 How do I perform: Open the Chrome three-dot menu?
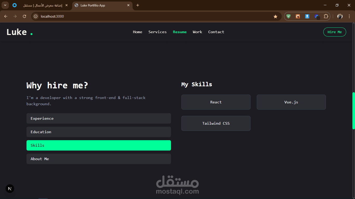(x=349, y=16)
